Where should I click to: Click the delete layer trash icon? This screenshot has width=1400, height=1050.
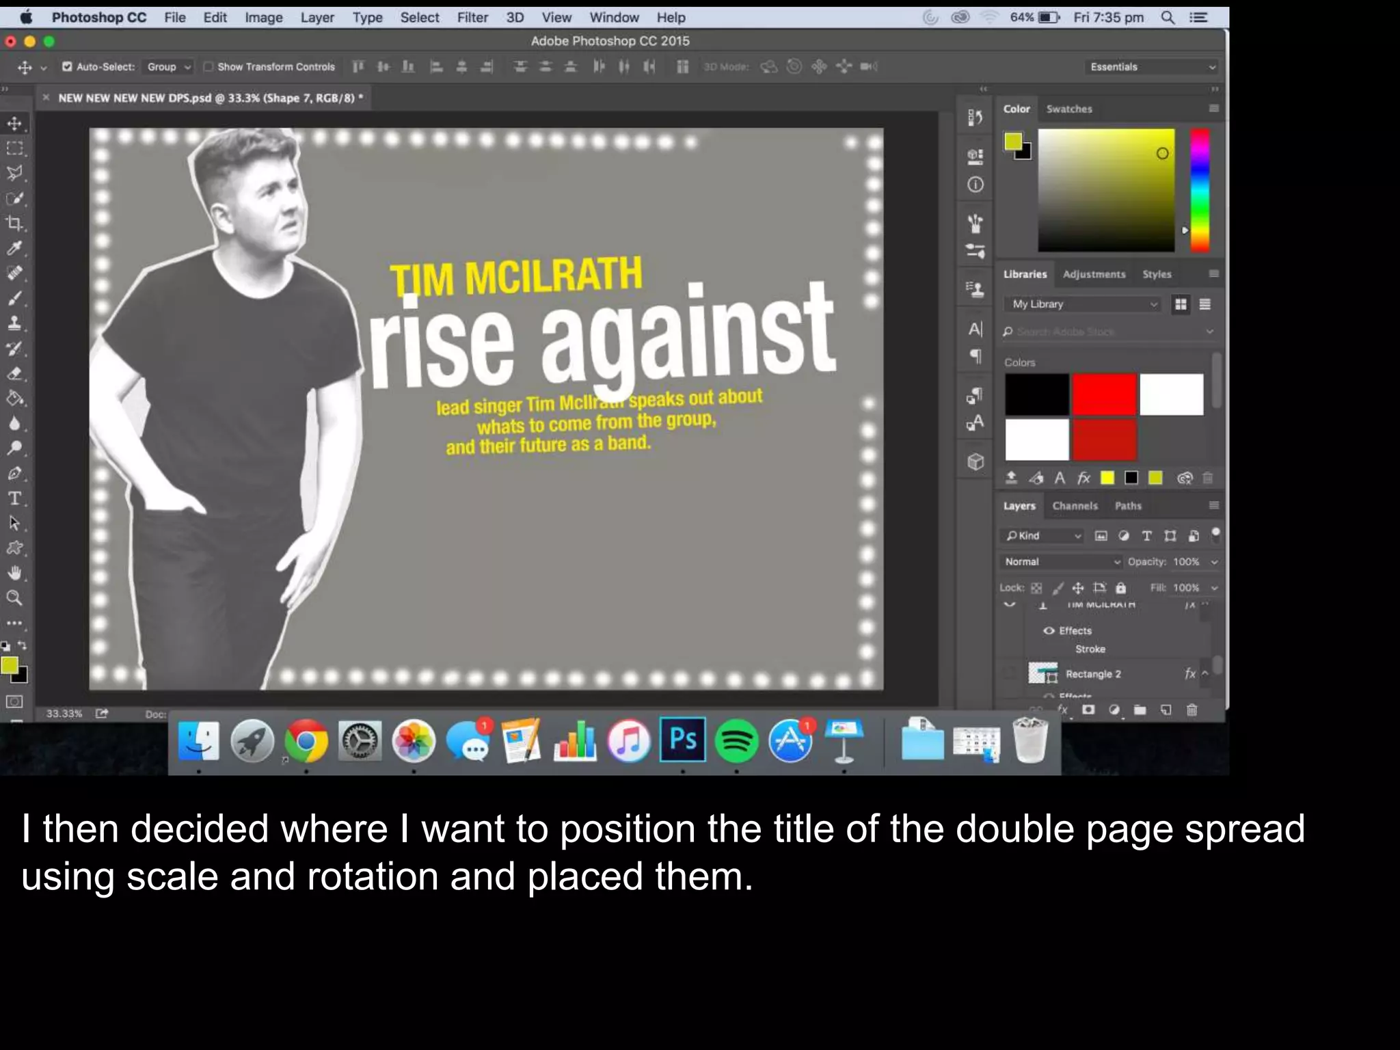pyautogui.click(x=1192, y=710)
